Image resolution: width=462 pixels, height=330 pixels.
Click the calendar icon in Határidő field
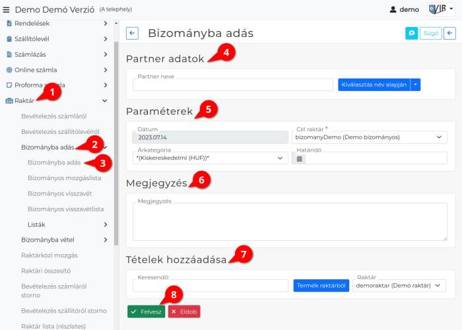pos(300,158)
